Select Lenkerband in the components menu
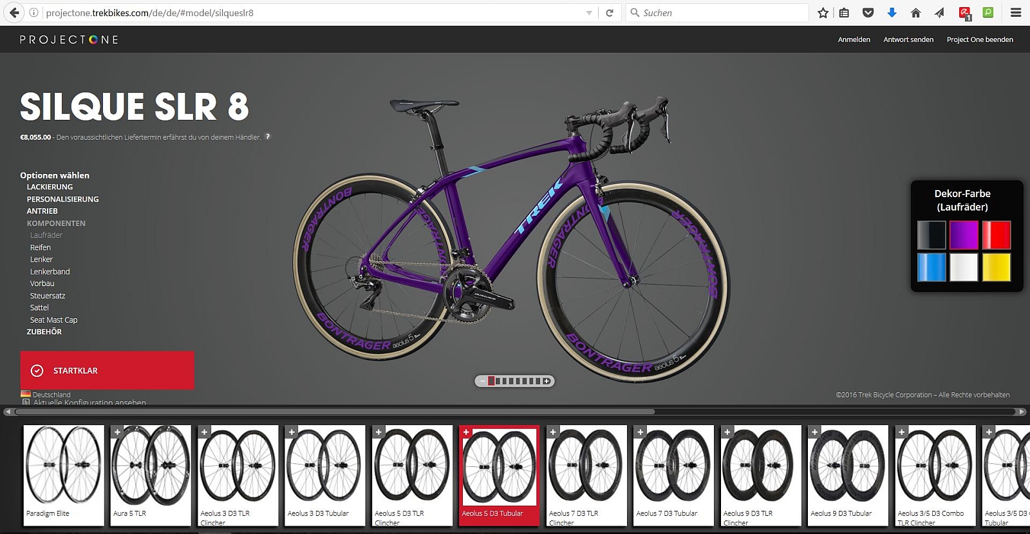The height and width of the screenshot is (534, 1030). 50,272
